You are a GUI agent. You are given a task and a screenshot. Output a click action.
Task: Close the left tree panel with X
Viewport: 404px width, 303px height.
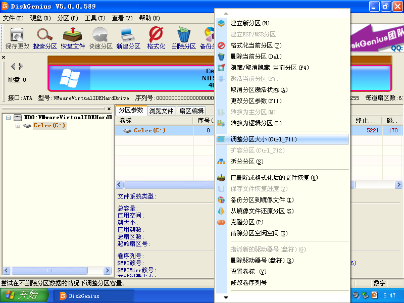point(109,109)
